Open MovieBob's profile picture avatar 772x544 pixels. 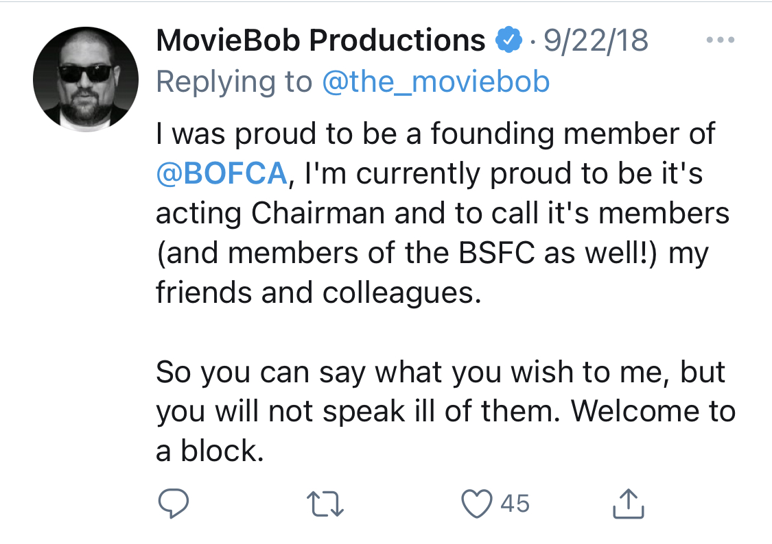click(86, 79)
